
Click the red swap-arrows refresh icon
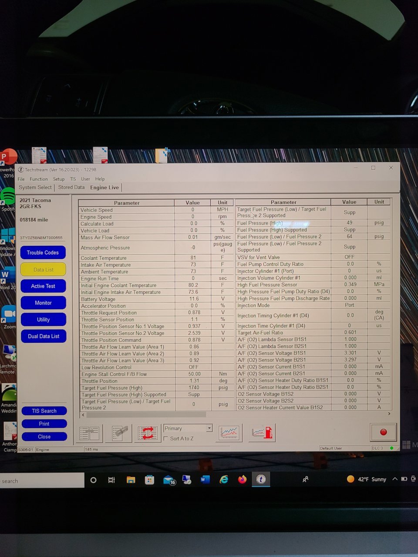(148, 433)
